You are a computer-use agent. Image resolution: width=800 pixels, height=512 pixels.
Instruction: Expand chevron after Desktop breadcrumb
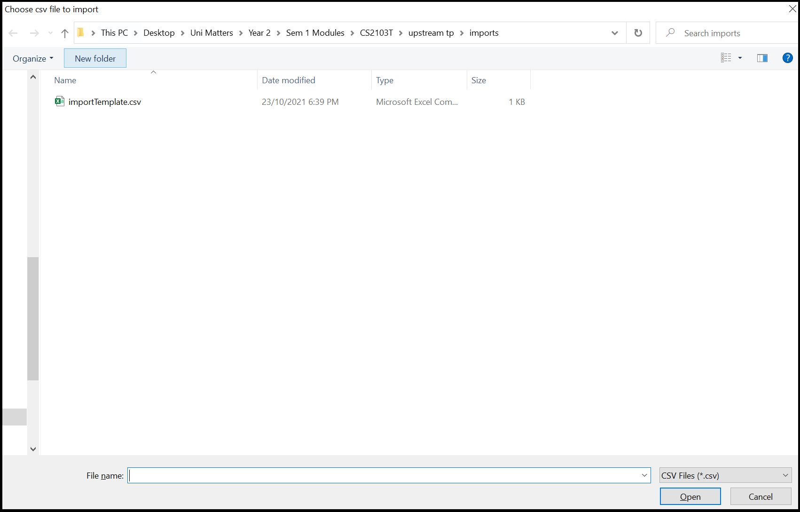point(182,33)
